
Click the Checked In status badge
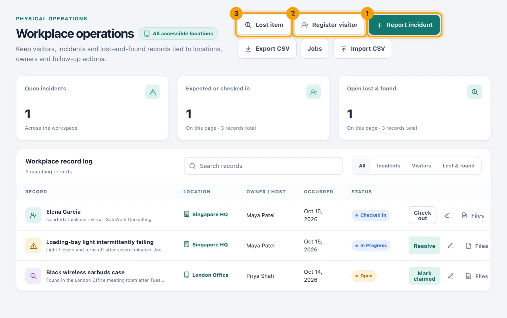tap(371, 215)
